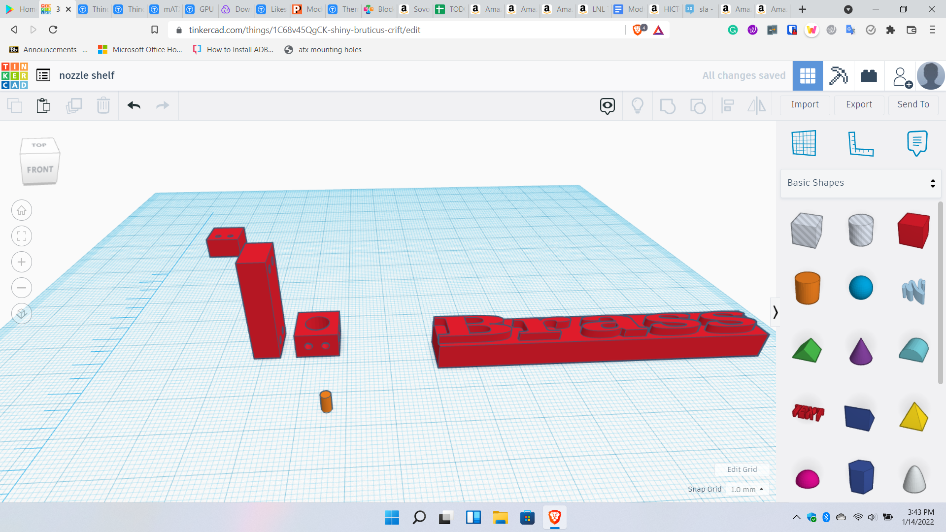Select the red Box shape swatch
946x532 pixels.
tap(913, 230)
